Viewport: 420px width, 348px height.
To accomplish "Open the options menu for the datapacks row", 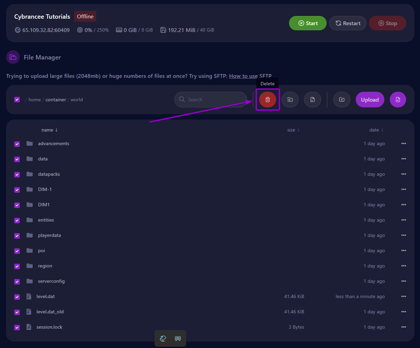I will [x=404, y=174].
